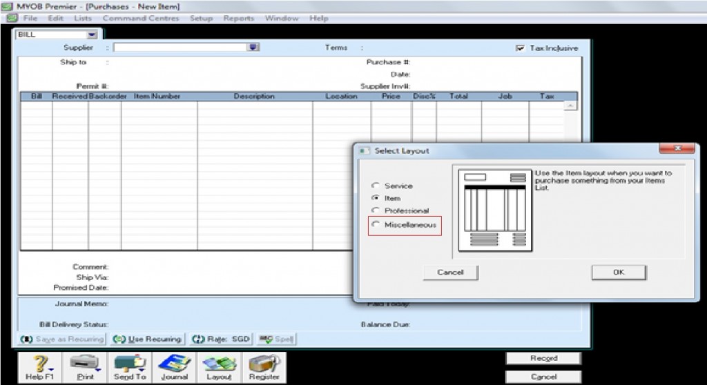
Task: Click the Bill Delivery Status label
Action: click(x=74, y=324)
